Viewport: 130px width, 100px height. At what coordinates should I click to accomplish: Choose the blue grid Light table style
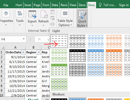(x=96, y=70)
